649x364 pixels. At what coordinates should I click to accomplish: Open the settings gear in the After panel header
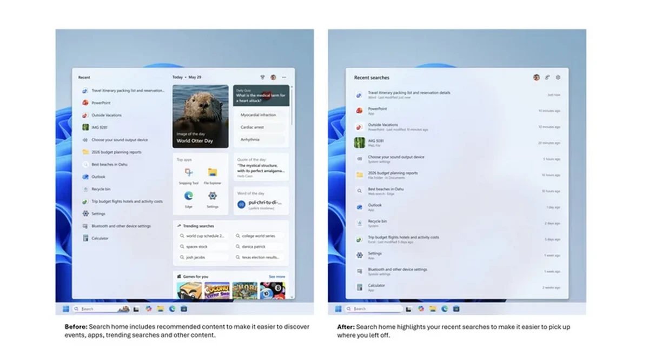click(558, 77)
